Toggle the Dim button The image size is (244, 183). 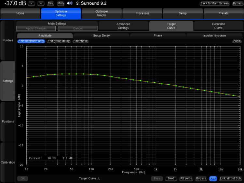50,3
